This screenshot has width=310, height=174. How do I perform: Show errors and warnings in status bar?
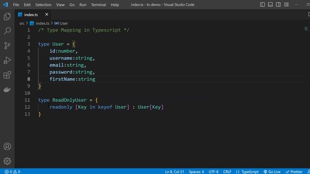(12, 172)
